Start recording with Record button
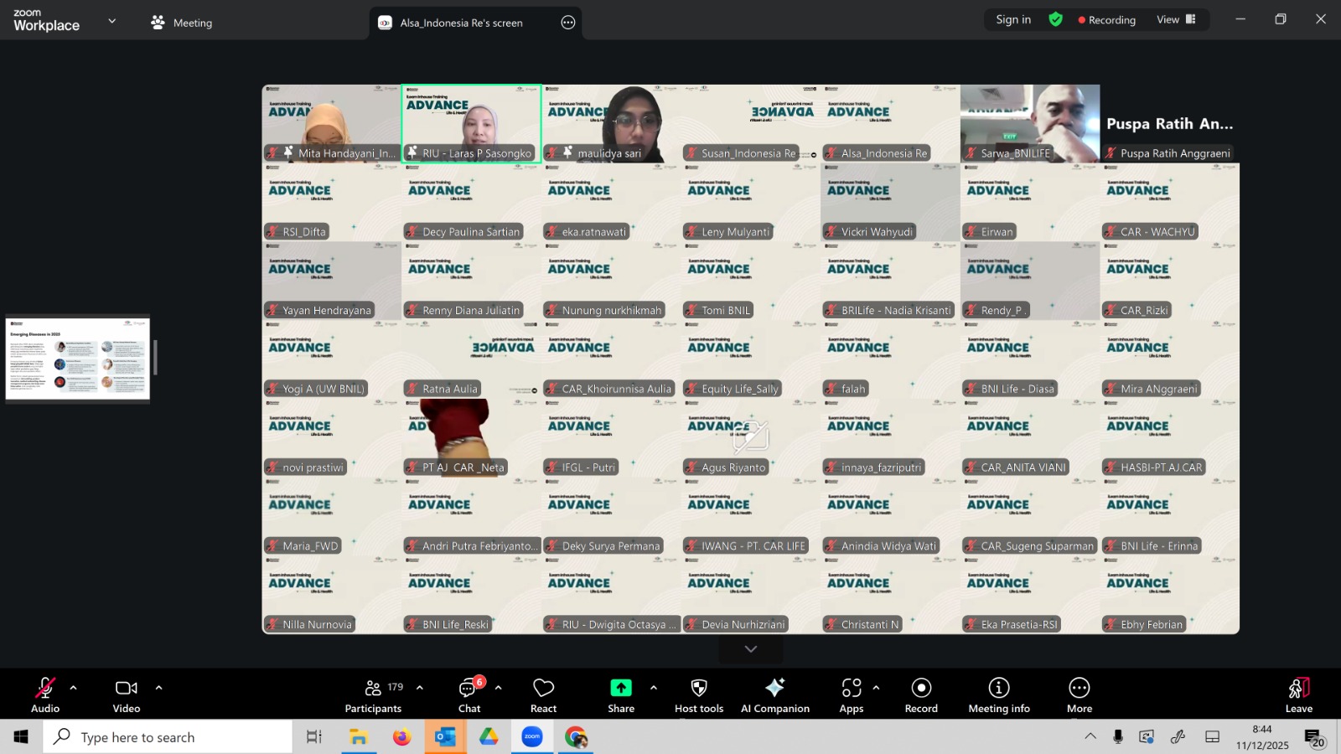 click(921, 695)
